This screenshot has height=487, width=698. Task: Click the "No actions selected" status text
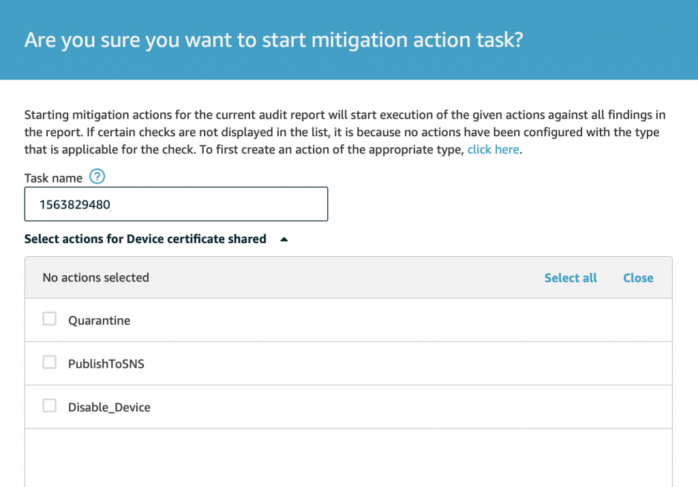[x=95, y=277]
